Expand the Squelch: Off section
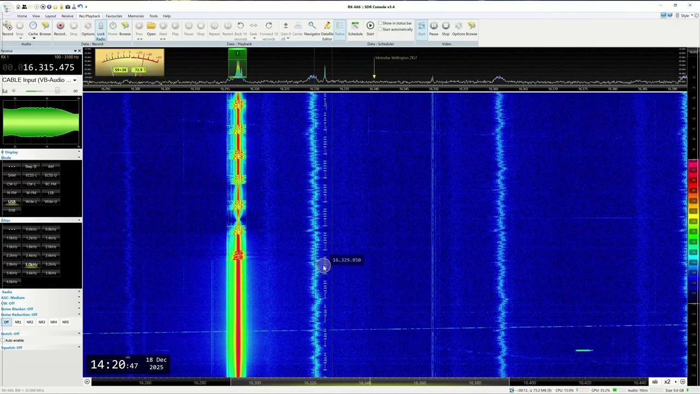Image resolution: width=700 pixels, height=394 pixels. point(79,347)
